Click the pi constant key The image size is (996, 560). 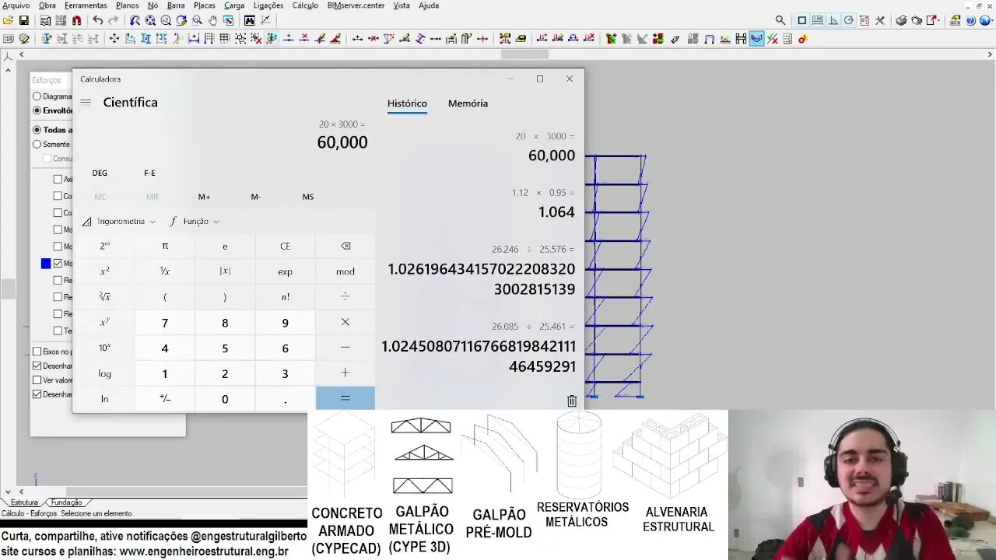[x=165, y=246]
